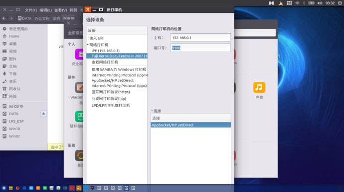Open Wi-Fi network indicator in top panel
Screen dimensions: 344x192
point(297,3)
